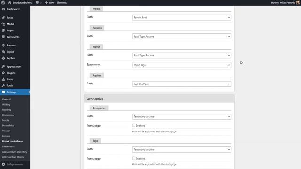This screenshot has height=169, width=301.
Task: Open Media settings submenu item
Action: tap(6, 120)
